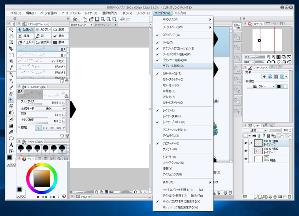299x216 pixels.
Task: Click the new layer icon in layer panel
Action: (255, 197)
